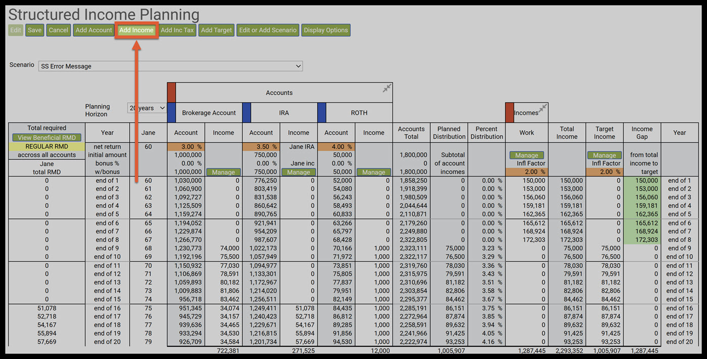The image size is (707, 359).
Task: Click the disabled Edit button
Action: 16,30
